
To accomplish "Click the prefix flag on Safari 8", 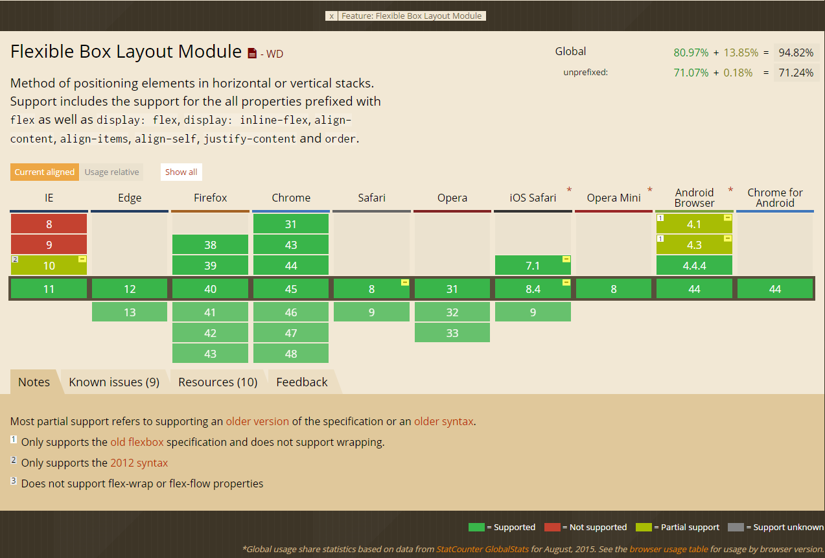I will coord(405,283).
